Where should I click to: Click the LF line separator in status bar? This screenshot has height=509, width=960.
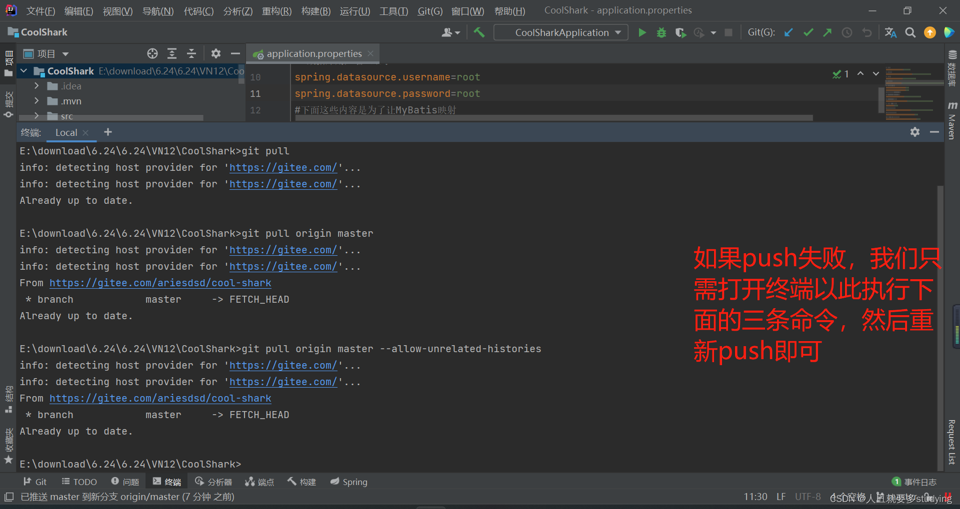tap(781, 497)
